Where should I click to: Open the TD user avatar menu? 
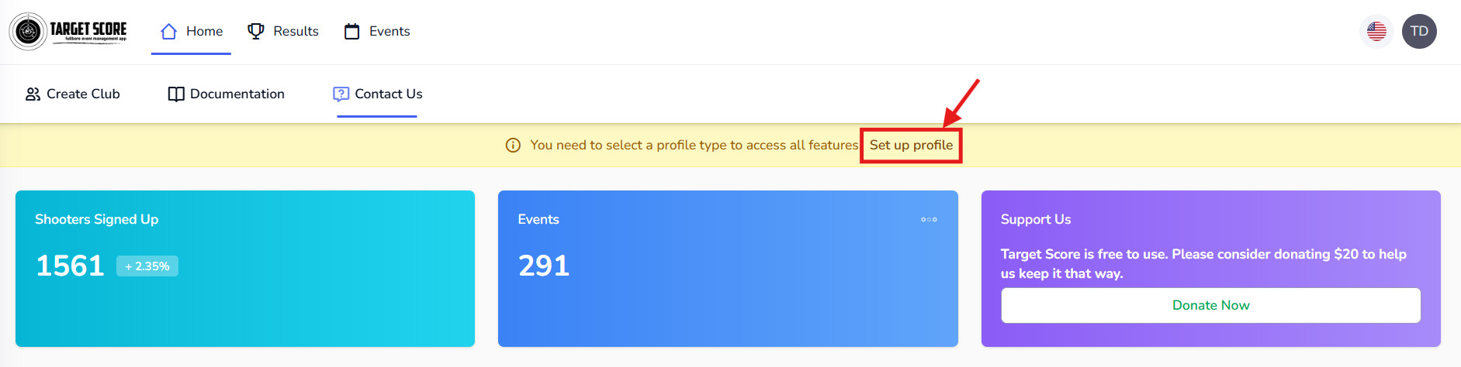click(1419, 32)
